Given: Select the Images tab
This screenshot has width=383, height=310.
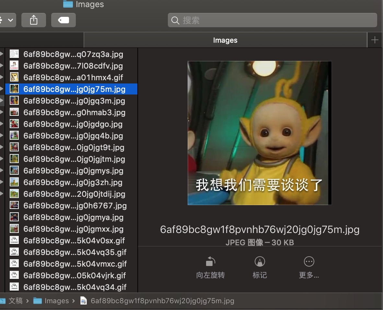Looking at the screenshot, I should point(225,40).
